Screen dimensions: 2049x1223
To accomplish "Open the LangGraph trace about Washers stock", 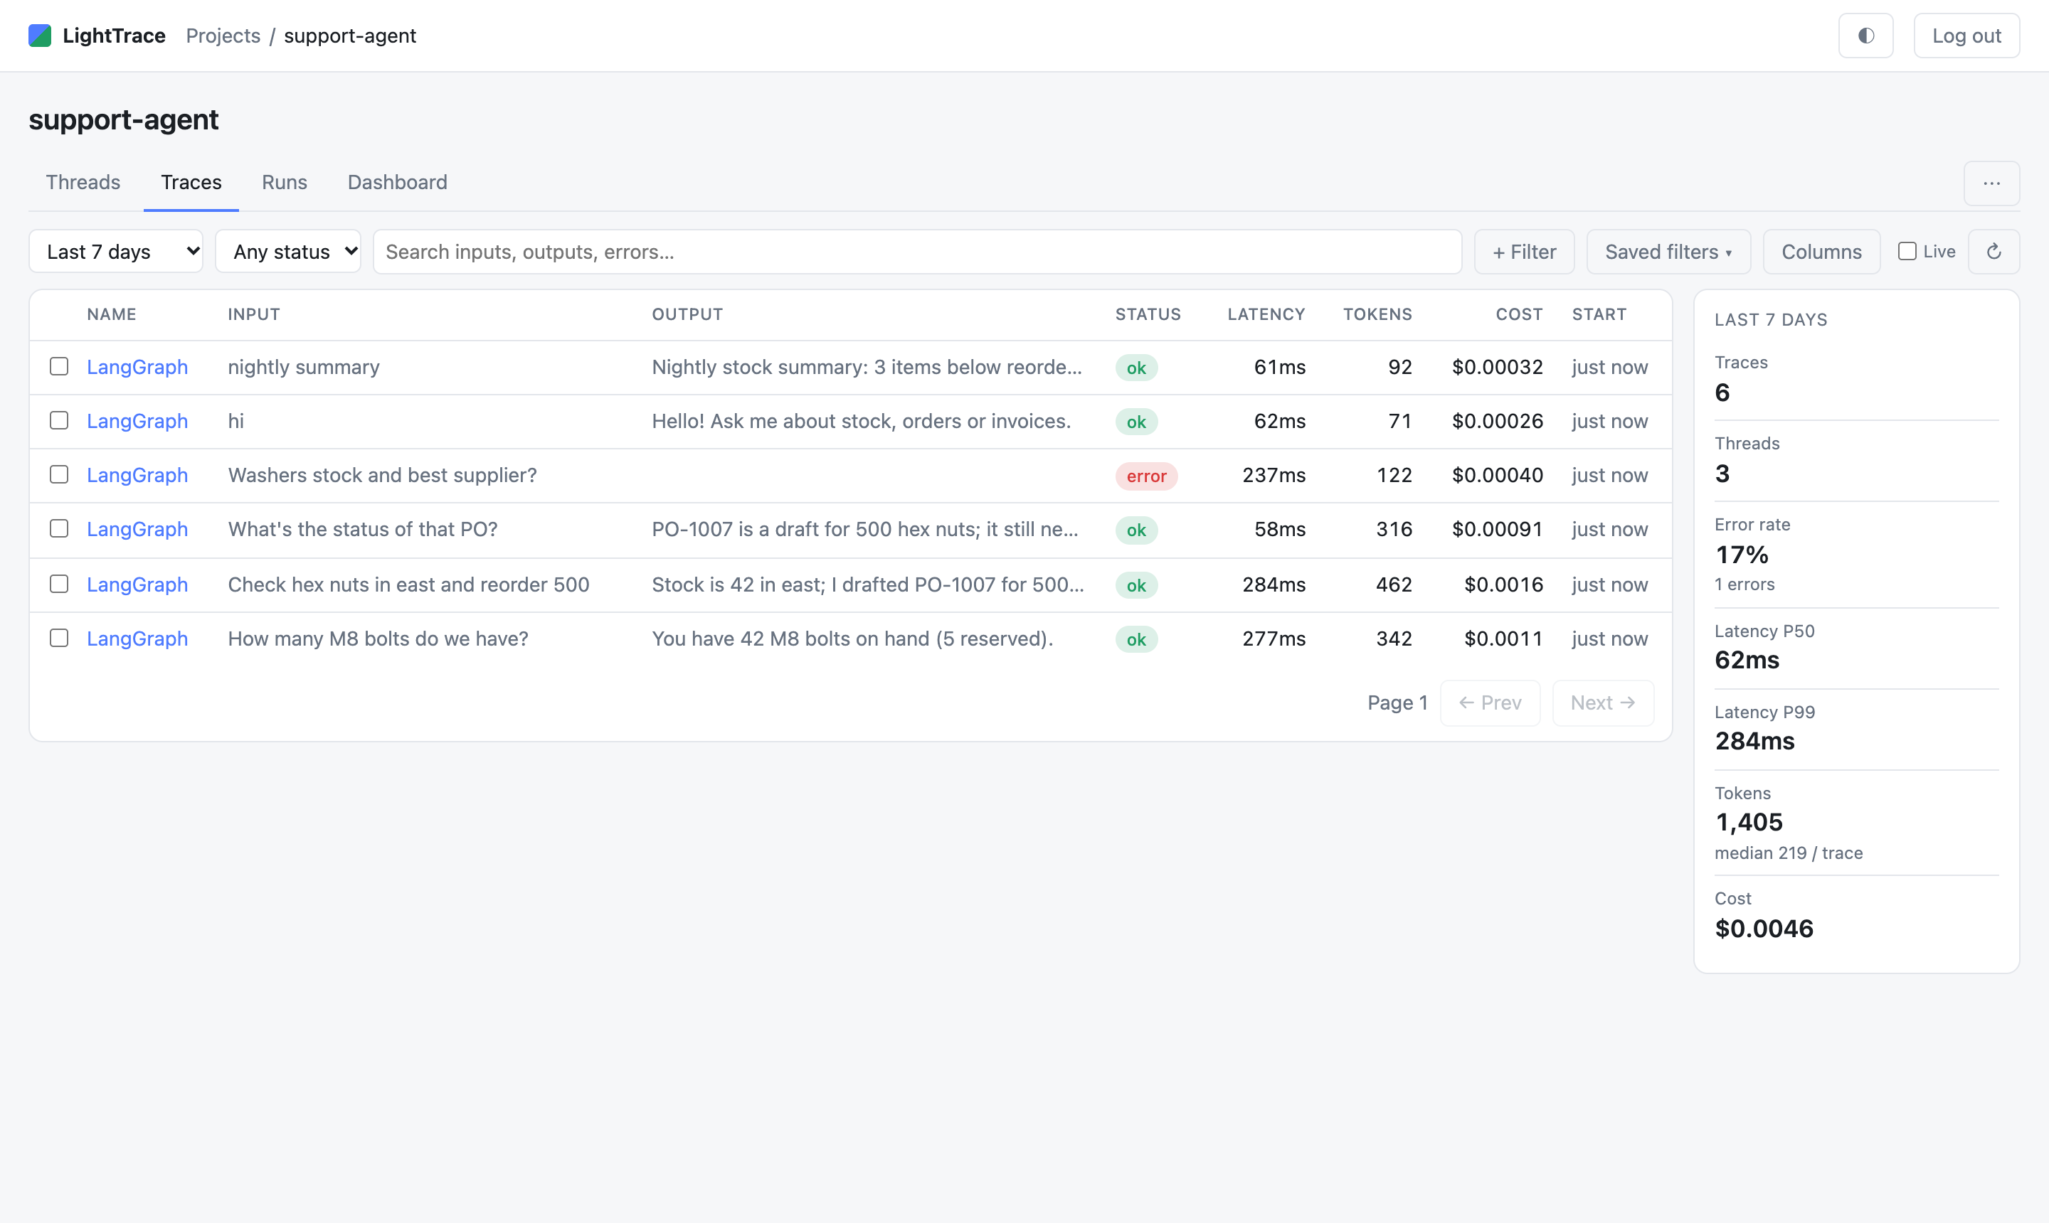I will click(x=137, y=476).
